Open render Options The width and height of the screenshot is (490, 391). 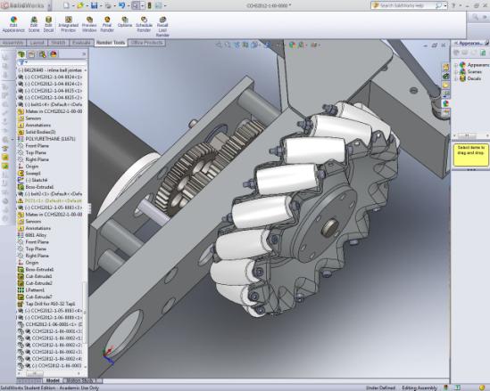(x=125, y=22)
